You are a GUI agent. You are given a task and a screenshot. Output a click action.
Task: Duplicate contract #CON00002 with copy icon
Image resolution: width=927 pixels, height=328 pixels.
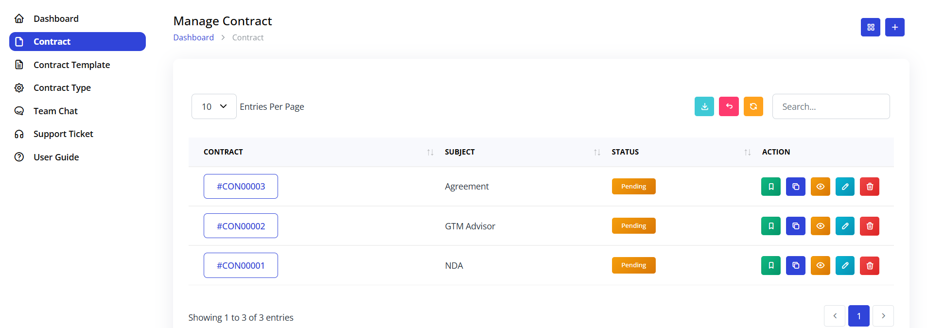coord(795,226)
